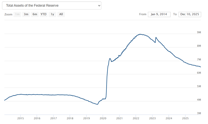Click the 2020 x-axis label
Image resolution: width=208 pixels, height=124 pixels.
[x=103, y=118]
